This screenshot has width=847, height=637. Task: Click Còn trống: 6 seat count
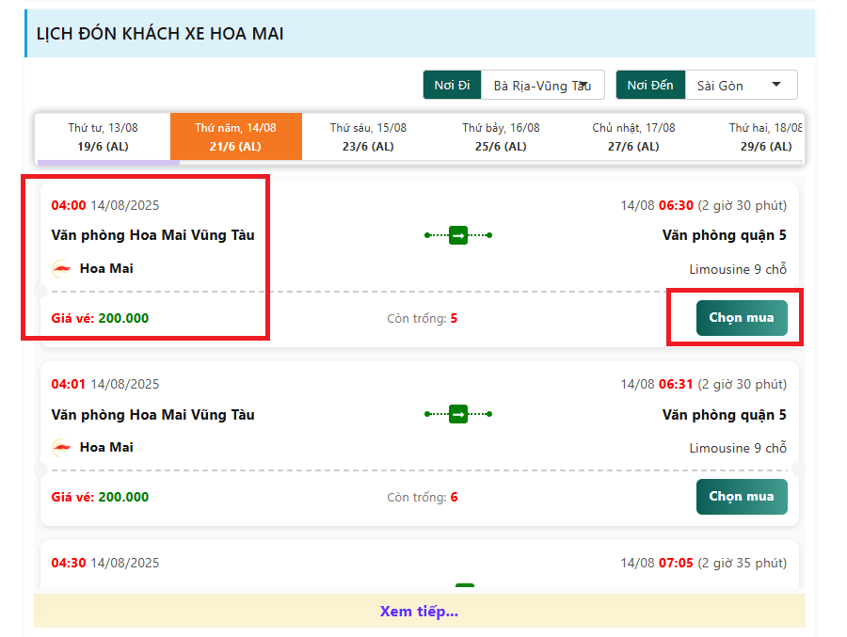pos(423,498)
